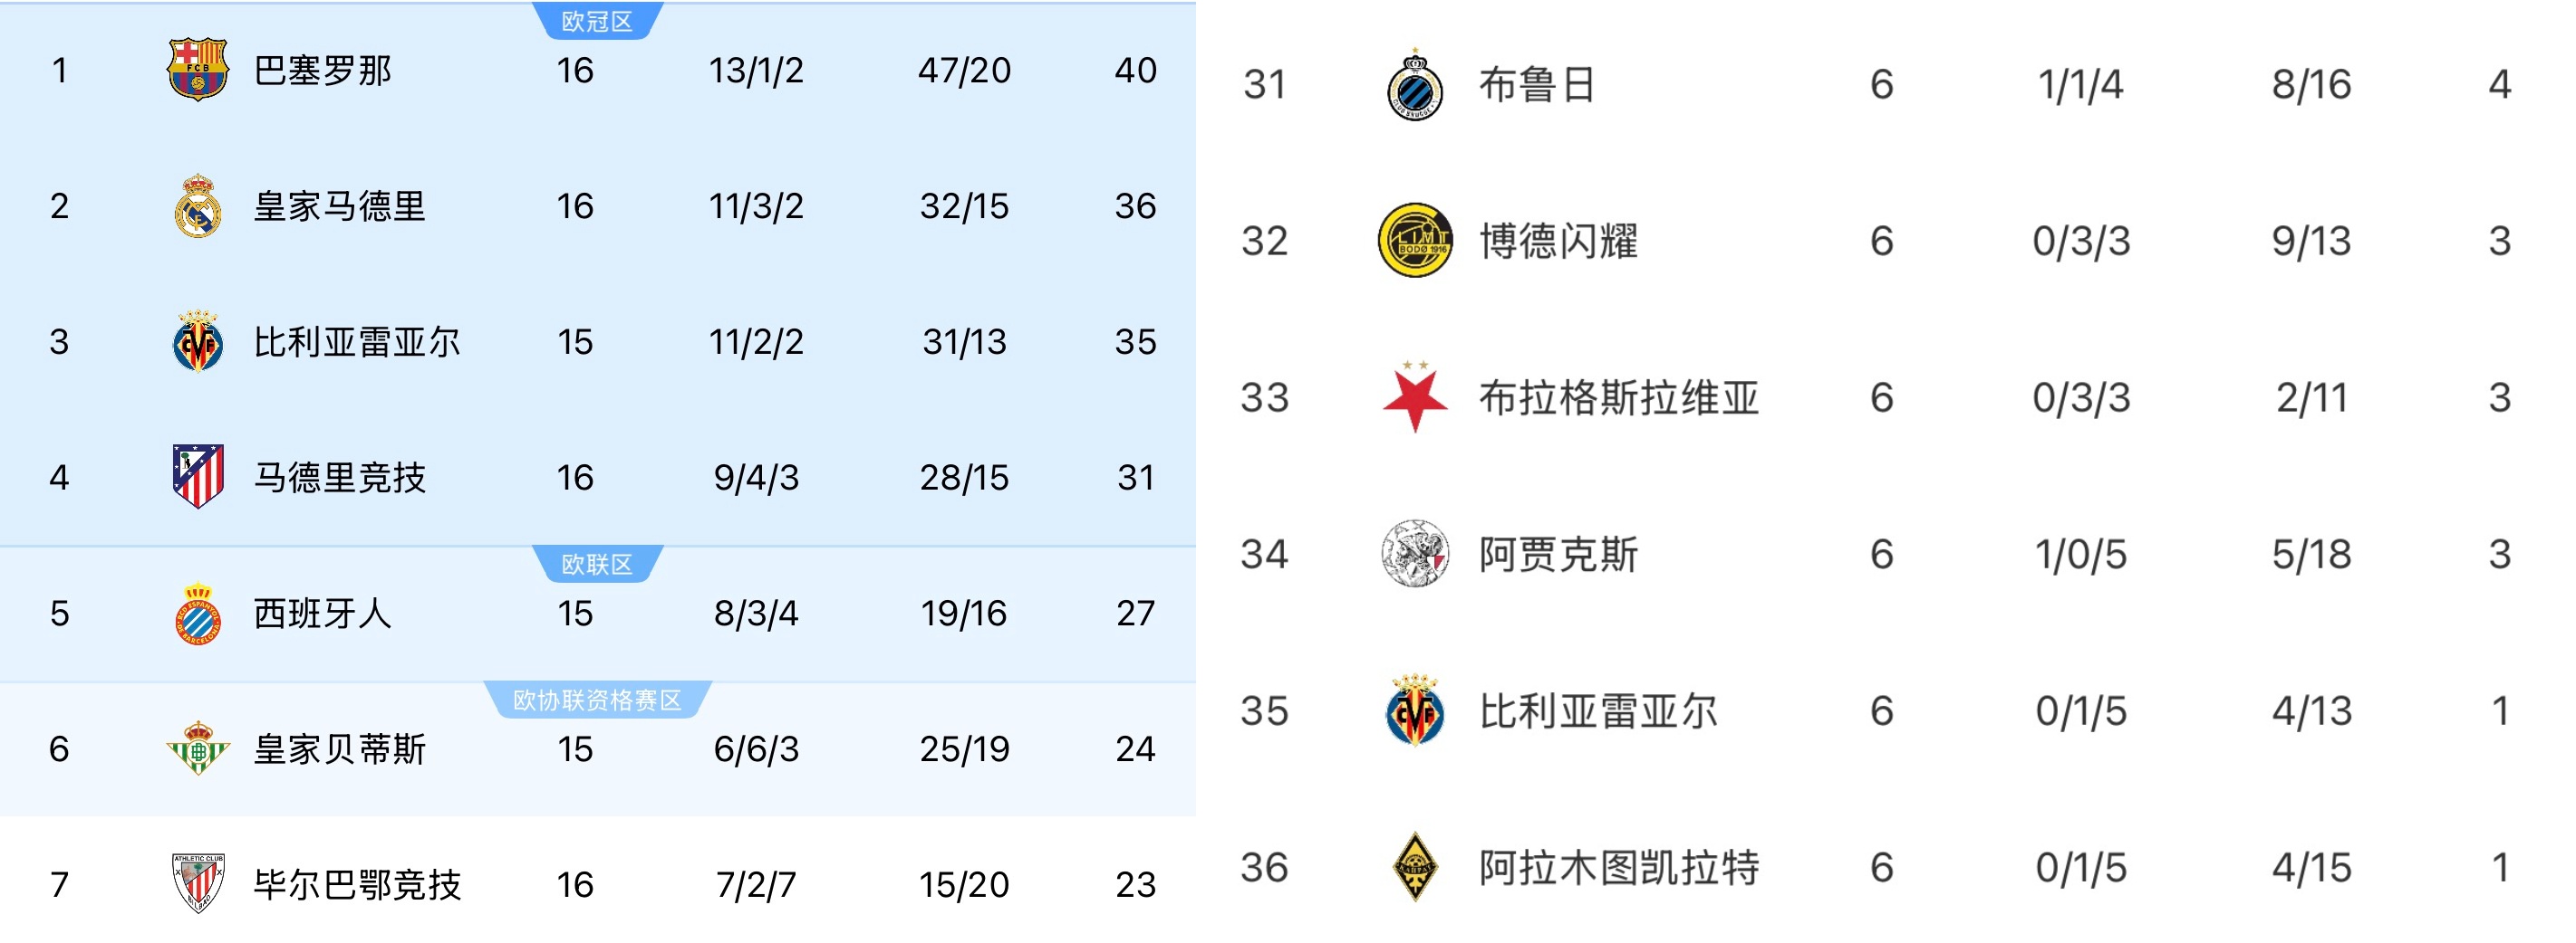Click the 欧冠区 zone label
Screen dimensions: 2576x943
(x=596, y=22)
